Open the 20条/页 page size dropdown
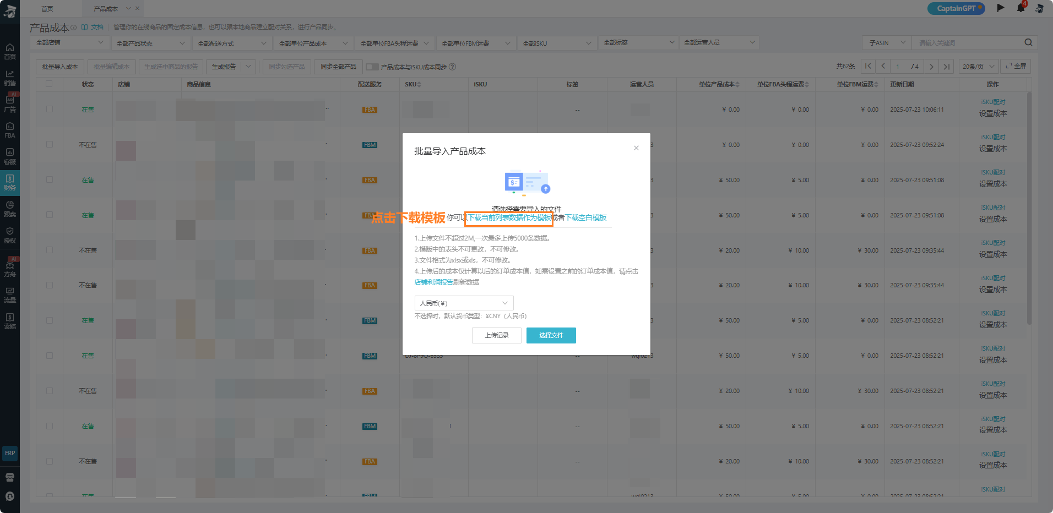 pyautogui.click(x=979, y=67)
